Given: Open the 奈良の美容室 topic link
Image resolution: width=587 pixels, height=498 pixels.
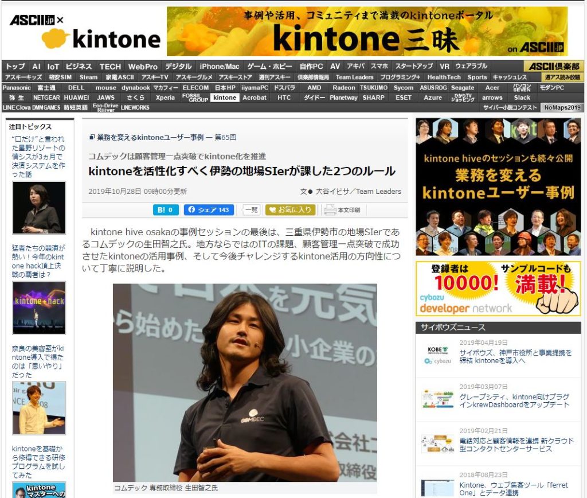Looking at the screenshot, I should click(38, 361).
